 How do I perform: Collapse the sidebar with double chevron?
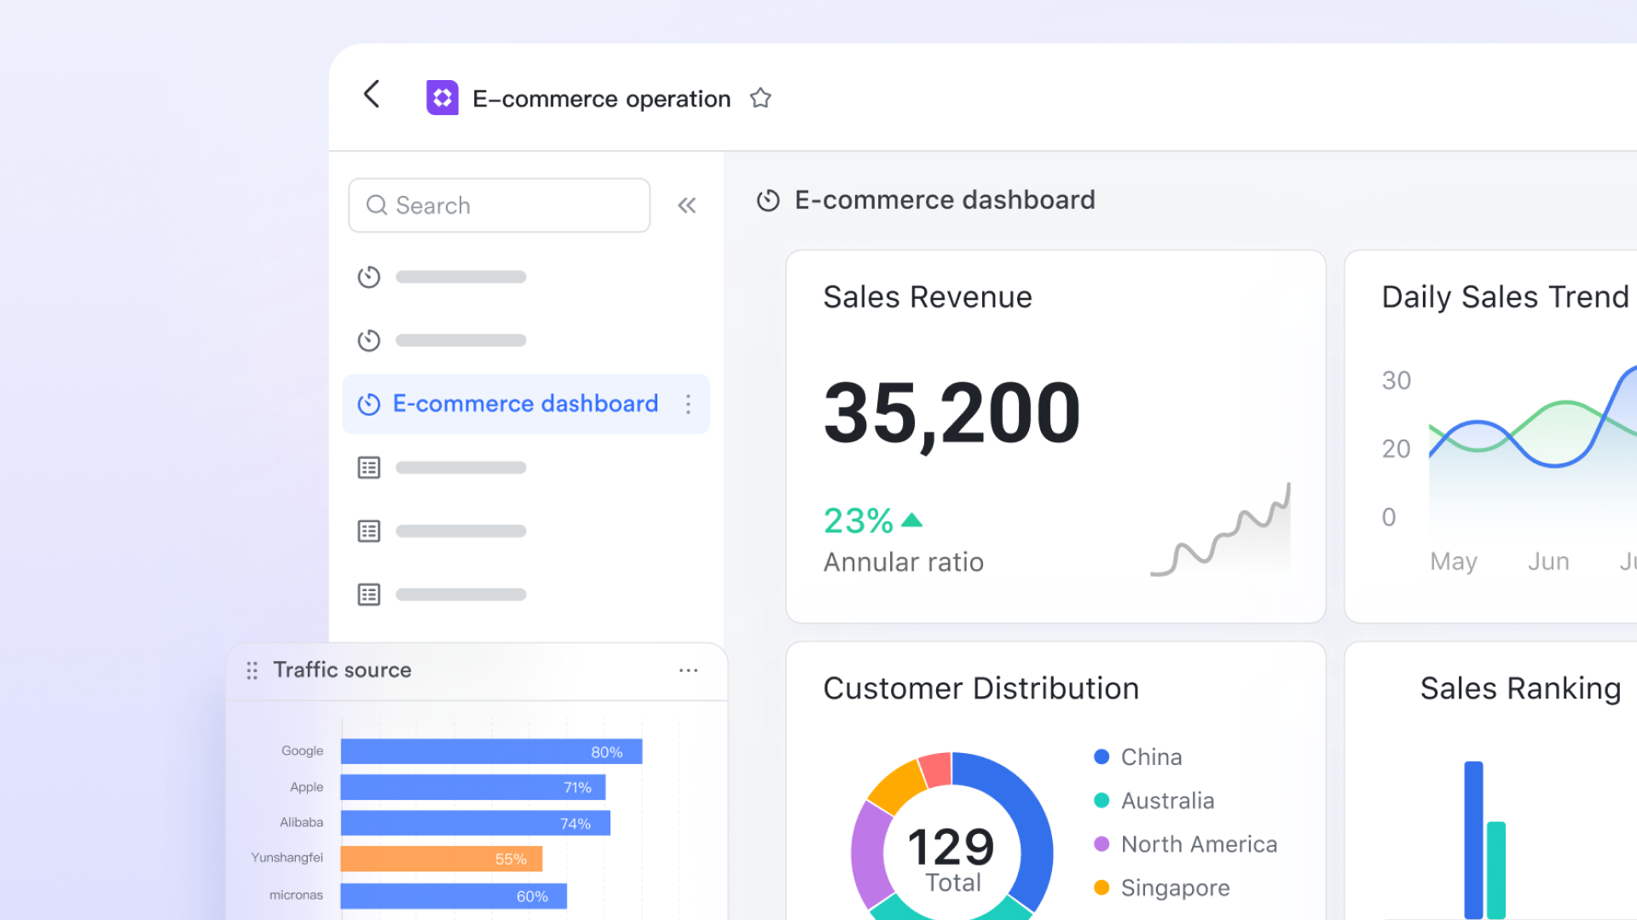[x=687, y=205]
